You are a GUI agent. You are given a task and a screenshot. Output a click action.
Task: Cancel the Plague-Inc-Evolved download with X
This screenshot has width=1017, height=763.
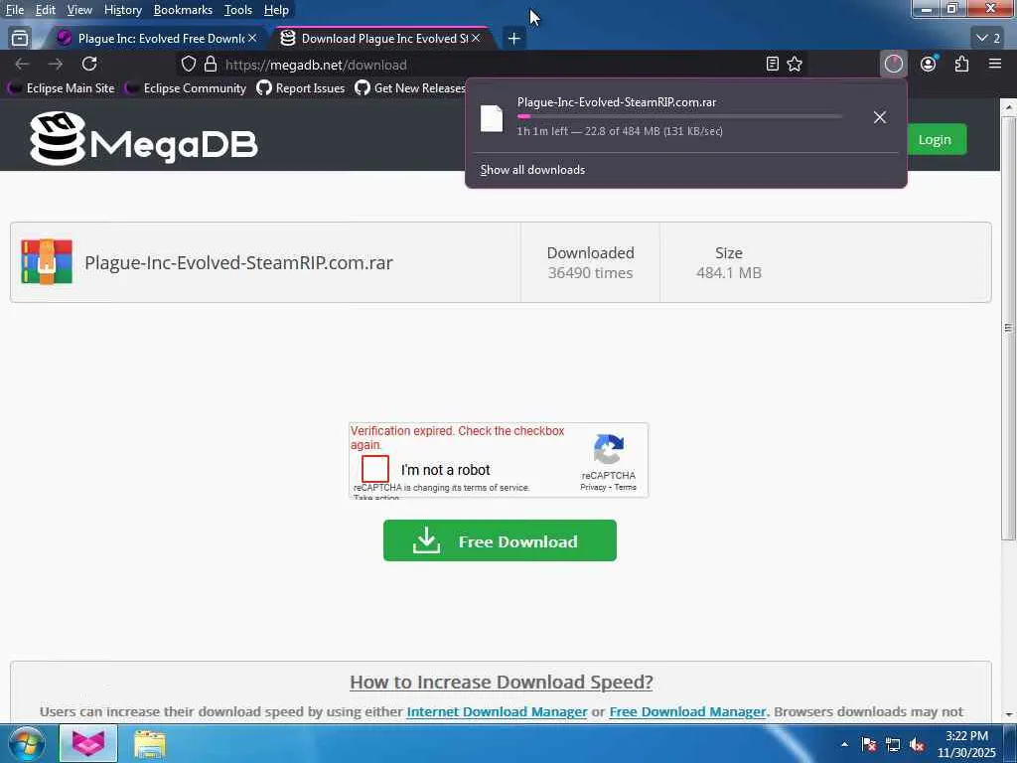pos(880,117)
